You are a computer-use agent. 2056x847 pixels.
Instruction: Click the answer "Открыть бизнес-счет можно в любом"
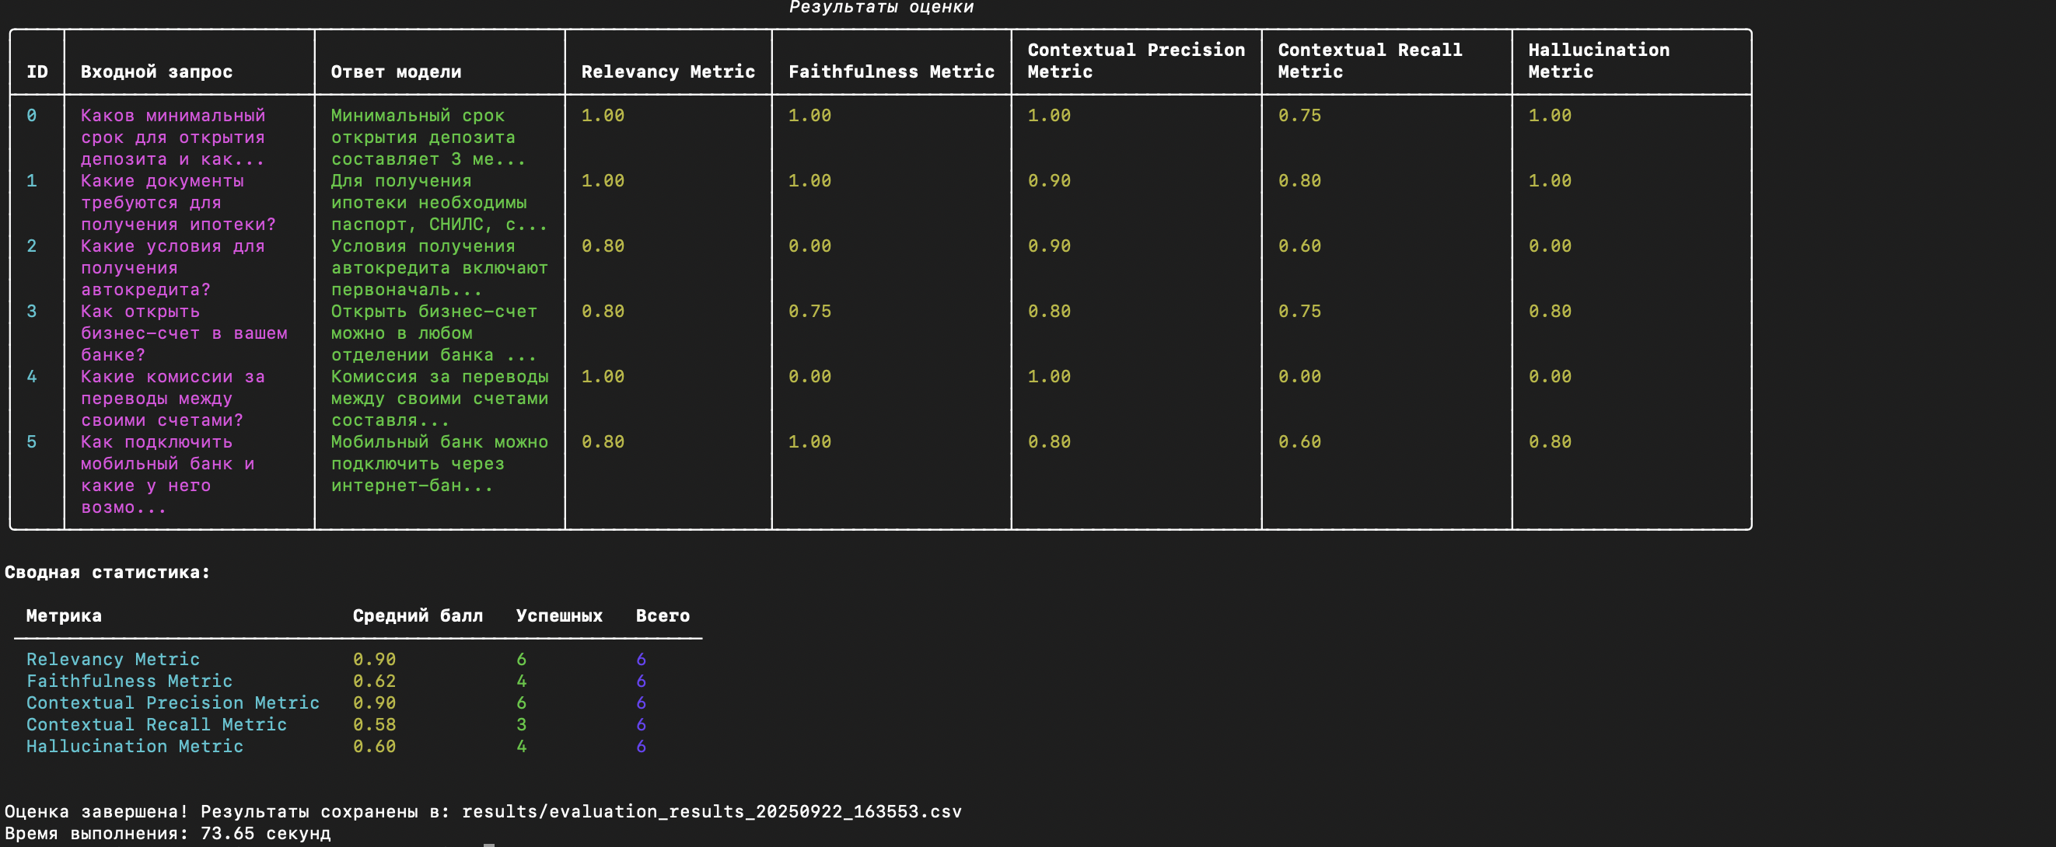point(434,322)
